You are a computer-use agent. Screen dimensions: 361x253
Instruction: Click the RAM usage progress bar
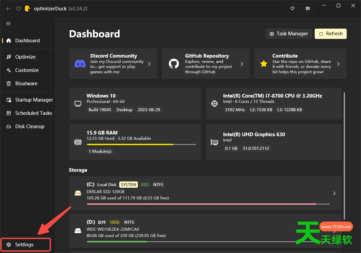(x=141, y=144)
